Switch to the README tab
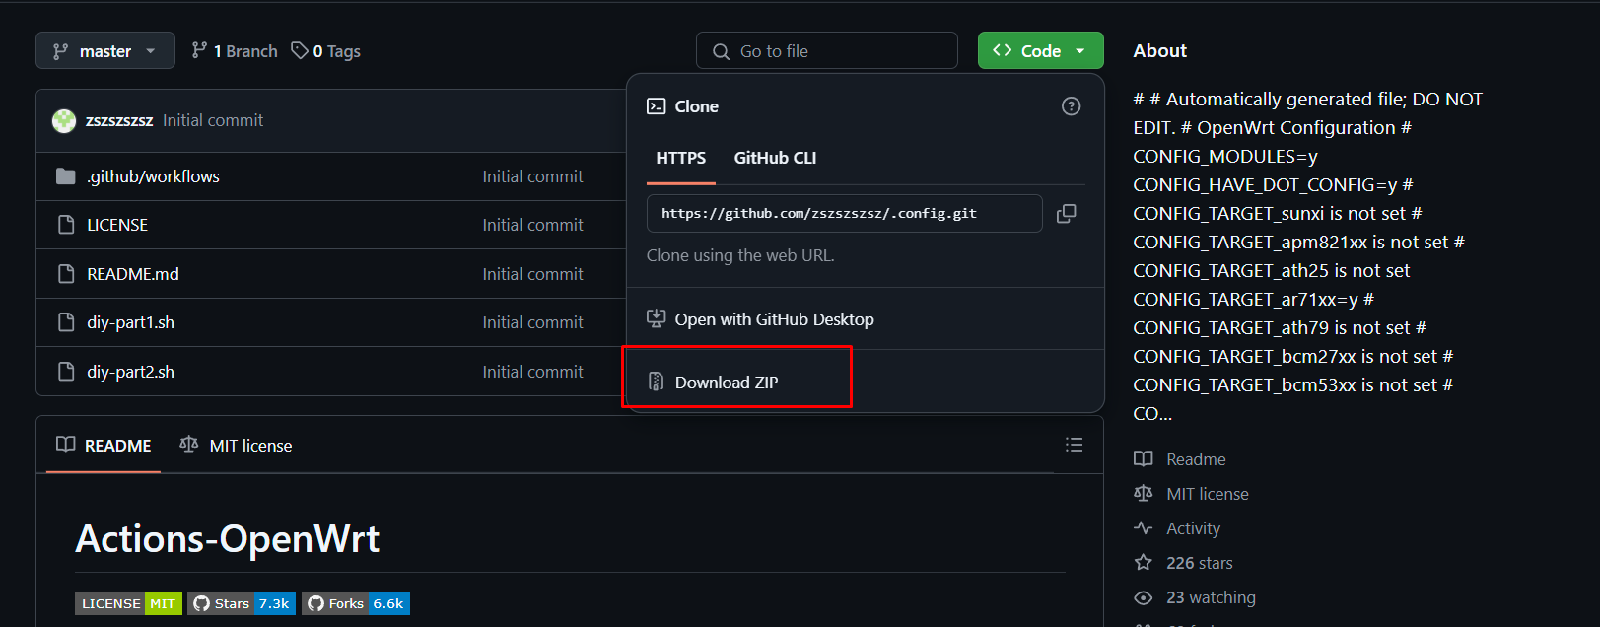This screenshot has width=1600, height=627. (104, 446)
